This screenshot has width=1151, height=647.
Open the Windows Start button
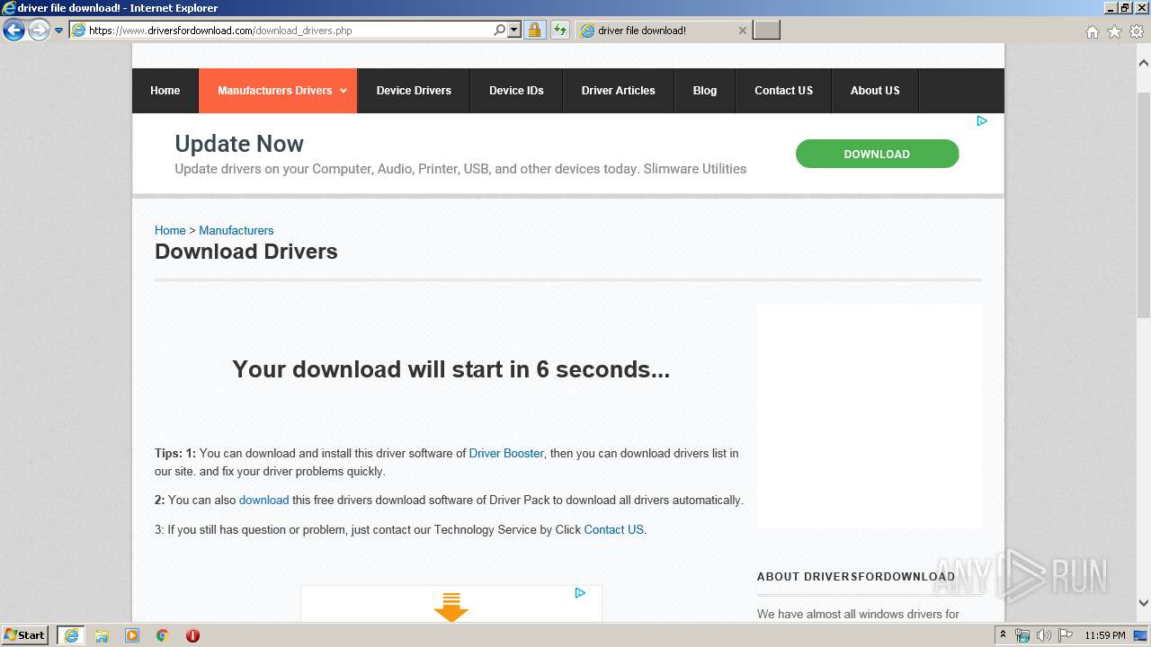(25, 634)
